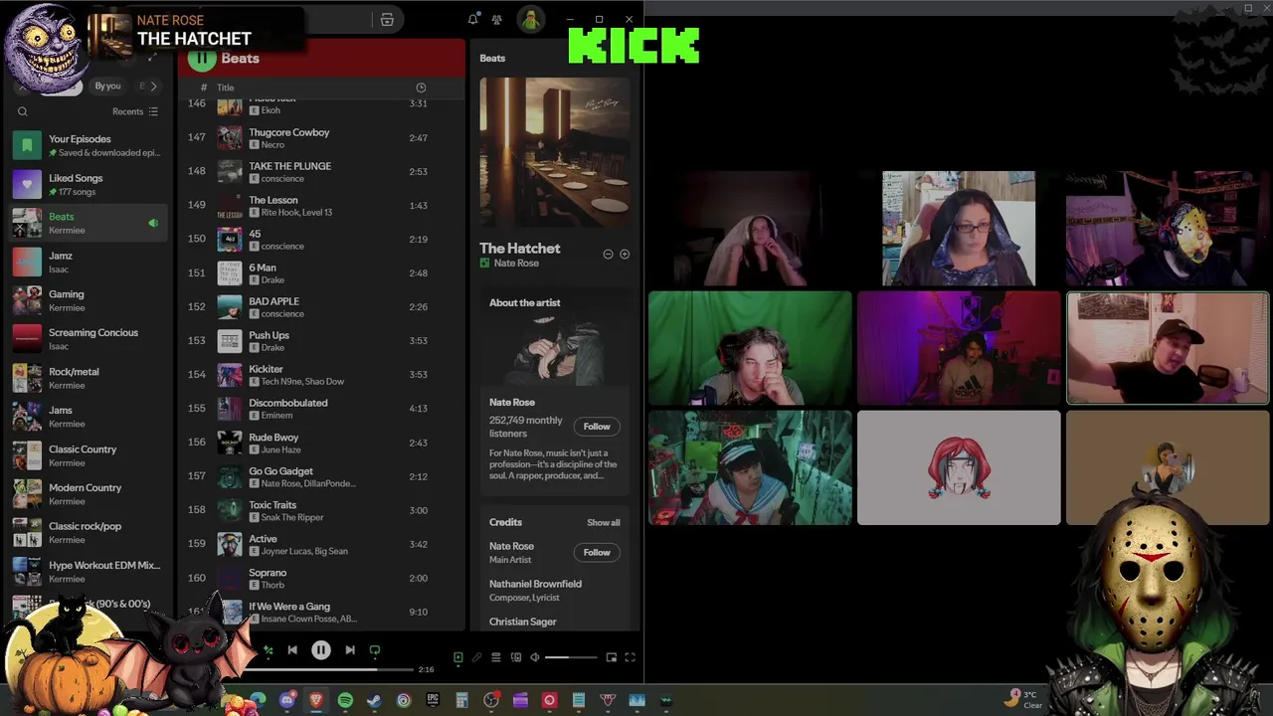Open Connect to a device
Screen dimensions: 1273x716
515,657
